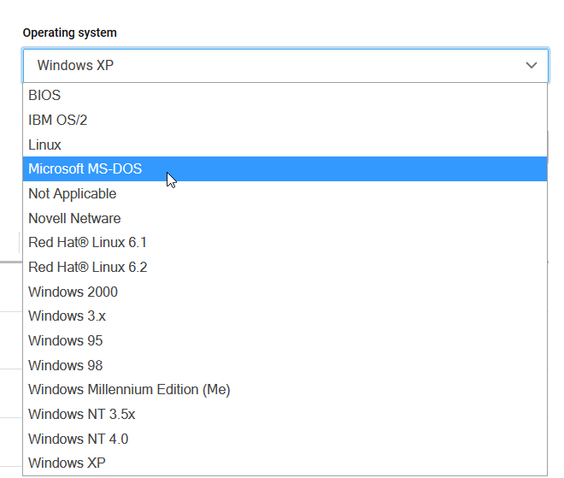Pick Windows 95 from dropdown
The image size is (564, 478).
click(x=285, y=340)
